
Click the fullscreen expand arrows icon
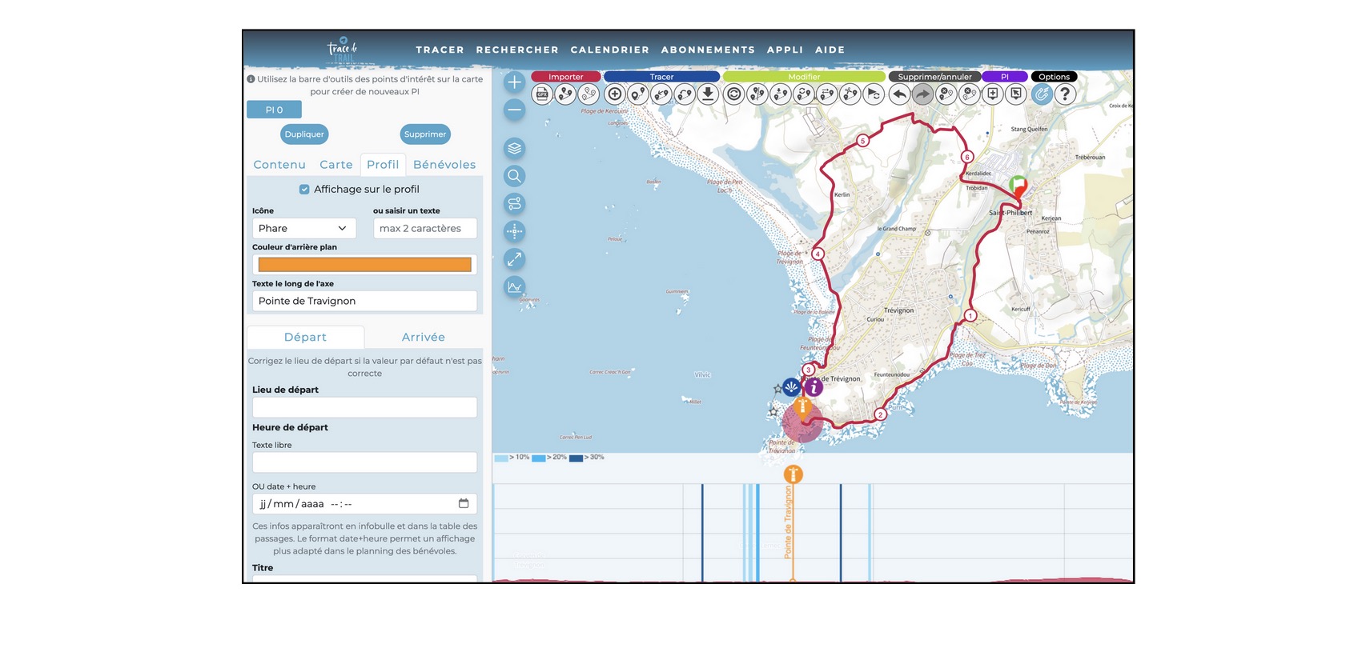tap(515, 259)
